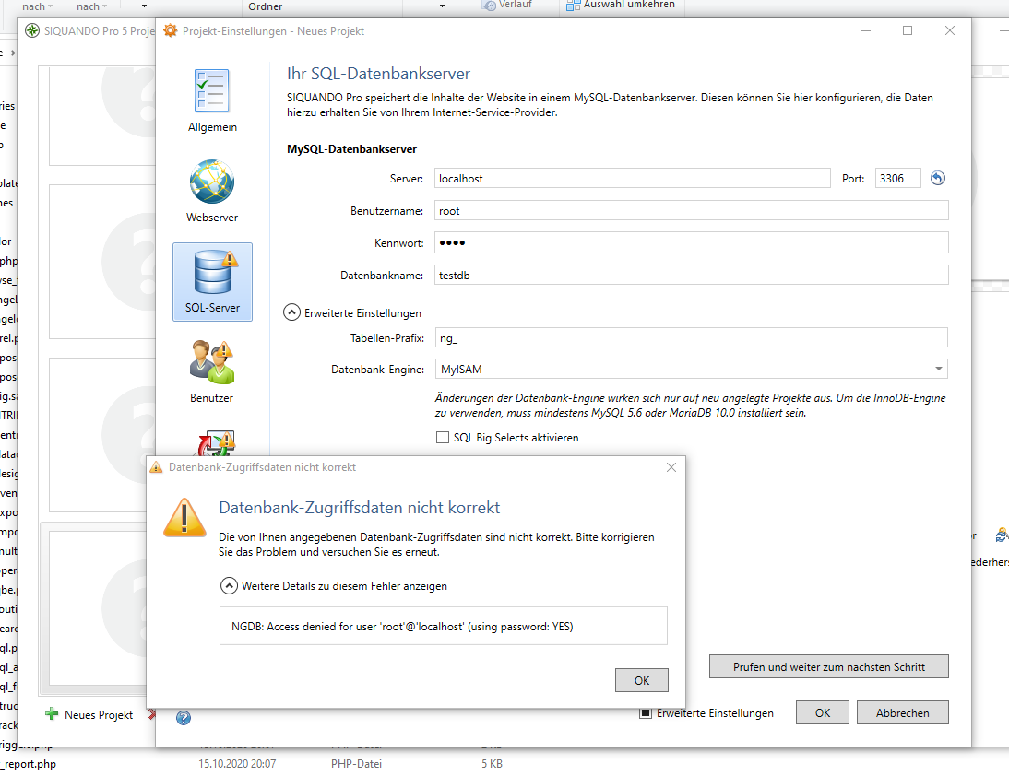
Task: Click the Auswahl umkehren icon in Explorer ribbon
Action: click(x=573, y=6)
